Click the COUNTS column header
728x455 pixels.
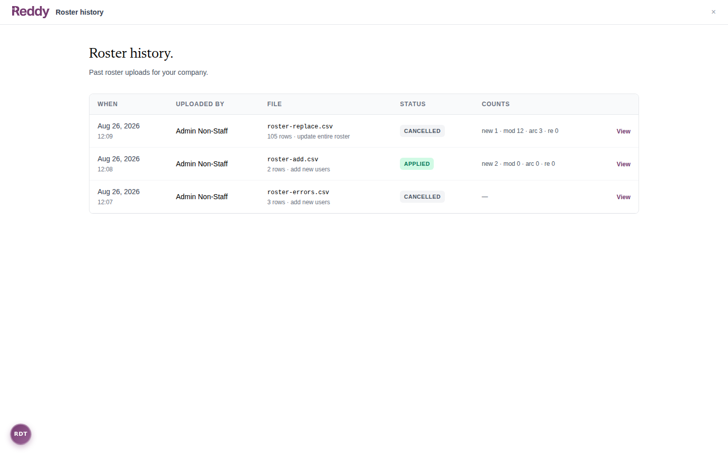(x=495, y=104)
